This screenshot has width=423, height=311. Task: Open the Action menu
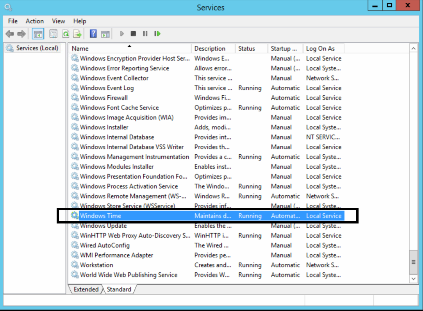click(x=34, y=21)
